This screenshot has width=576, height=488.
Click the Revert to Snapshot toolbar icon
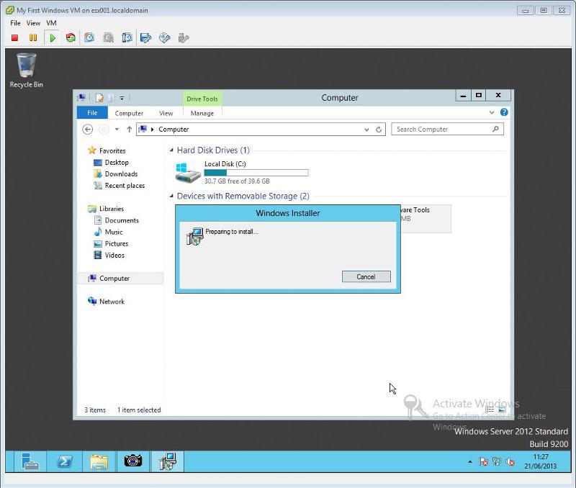109,38
